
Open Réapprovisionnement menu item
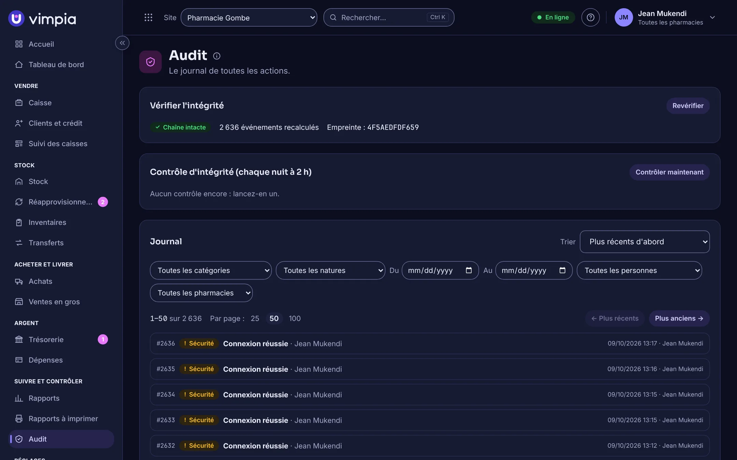[61, 202]
